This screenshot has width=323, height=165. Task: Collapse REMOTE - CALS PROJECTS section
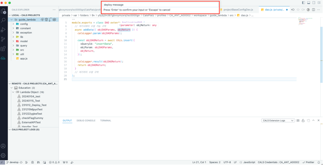pyautogui.click(x=10, y=84)
